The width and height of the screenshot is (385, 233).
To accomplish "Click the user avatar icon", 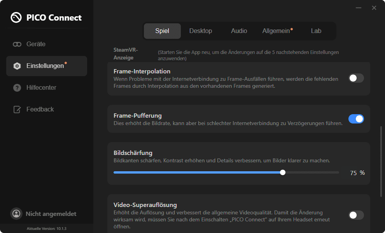I will click(16, 214).
